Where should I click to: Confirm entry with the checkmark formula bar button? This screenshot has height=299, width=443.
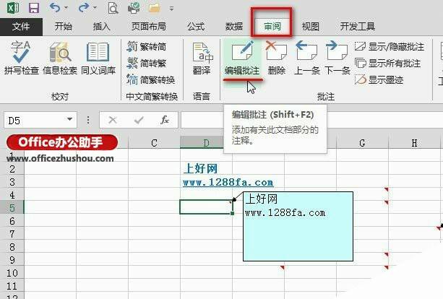pyautogui.click(x=139, y=121)
